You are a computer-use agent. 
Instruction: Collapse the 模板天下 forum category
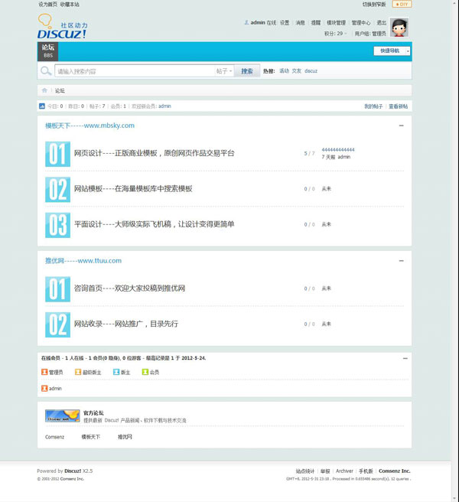click(x=402, y=125)
